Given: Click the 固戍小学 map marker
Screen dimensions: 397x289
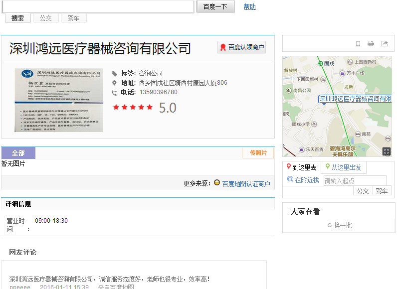Looking at the screenshot, I should [x=314, y=124].
